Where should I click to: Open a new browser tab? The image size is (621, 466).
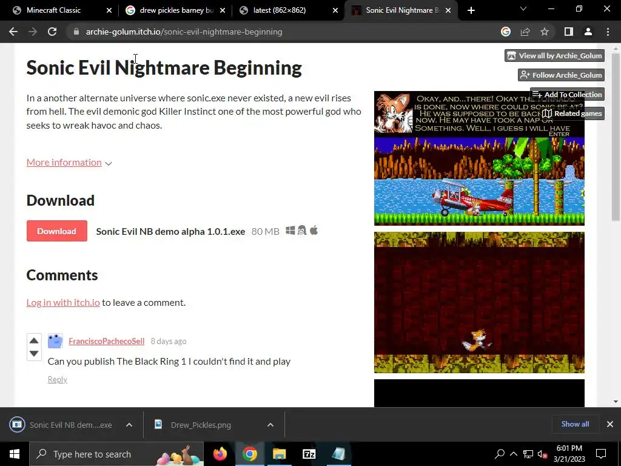tap(471, 10)
